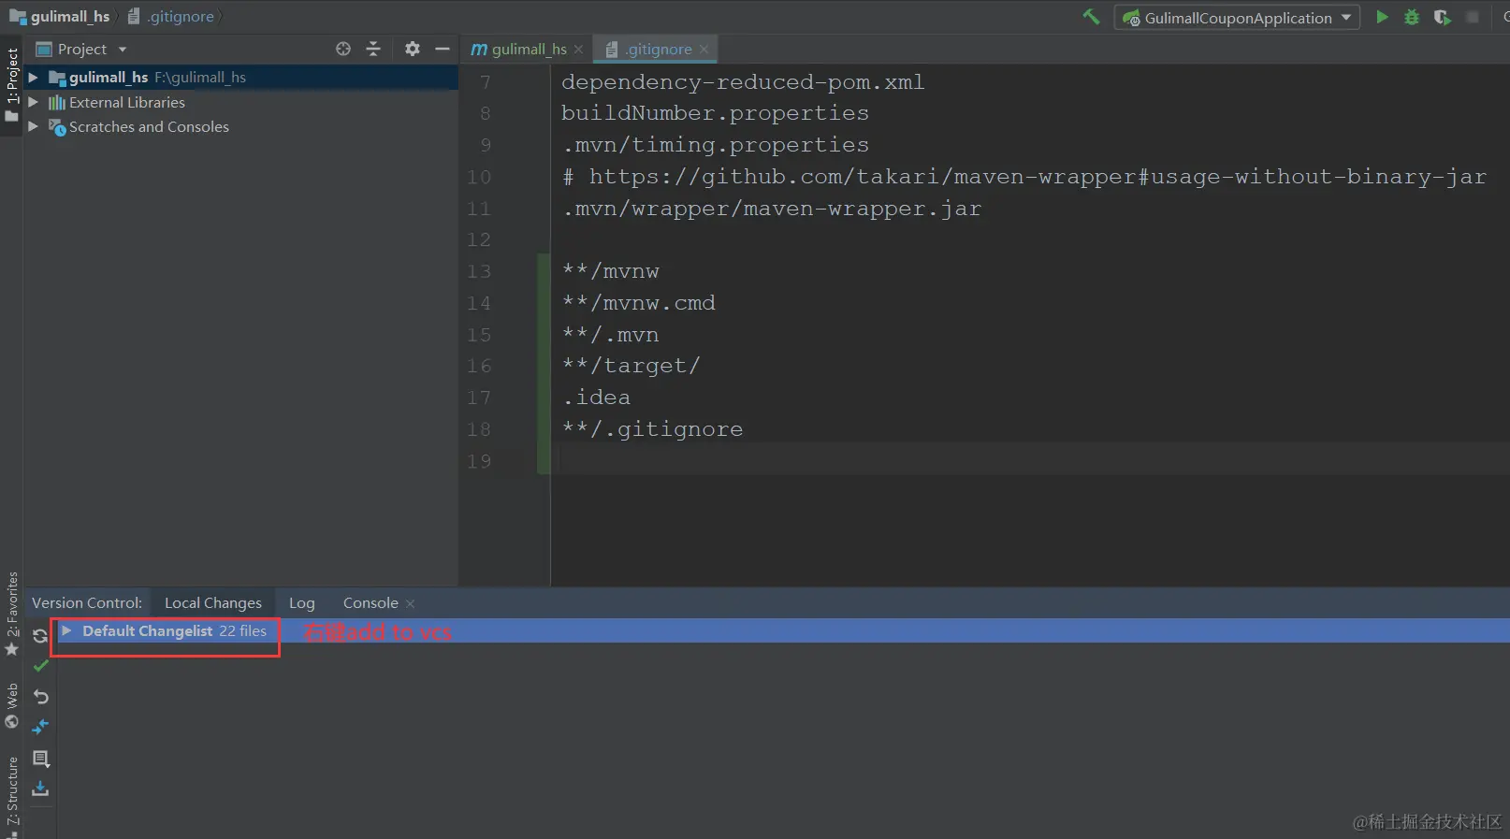Image resolution: width=1510 pixels, height=839 pixels.
Task: Expand the Scratches and Consoles node arrow
Action: click(x=34, y=126)
